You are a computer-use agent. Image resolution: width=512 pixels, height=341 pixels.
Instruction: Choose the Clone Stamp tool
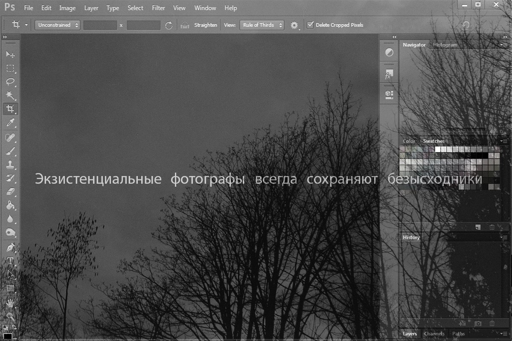pos(10,164)
